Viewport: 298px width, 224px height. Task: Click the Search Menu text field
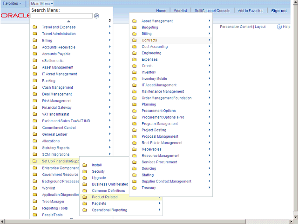click(61, 16)
